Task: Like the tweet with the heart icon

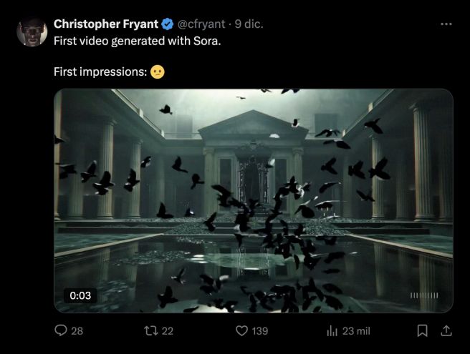Action: (x=241, y=330)
